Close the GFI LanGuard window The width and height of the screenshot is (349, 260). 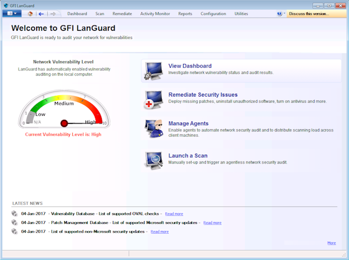340,6
